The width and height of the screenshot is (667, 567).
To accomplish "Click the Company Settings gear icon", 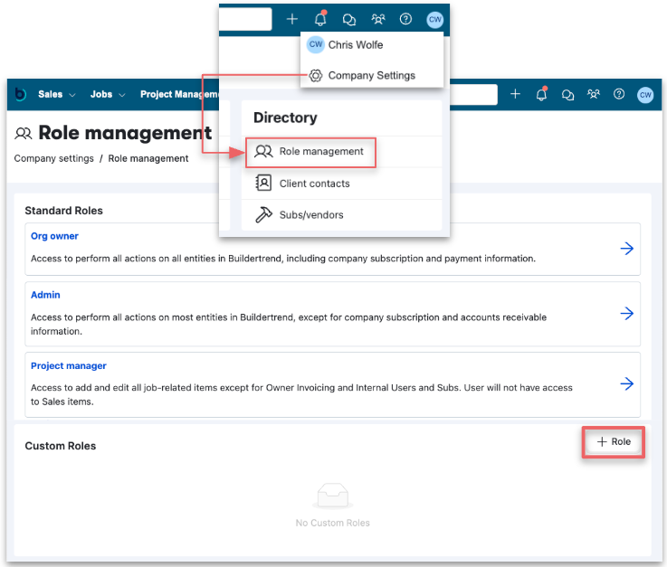I will [x=316, y=76].
